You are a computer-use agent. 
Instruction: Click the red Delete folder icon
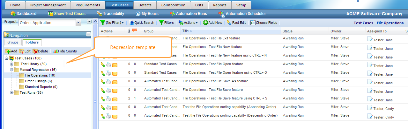click(35, 51)
